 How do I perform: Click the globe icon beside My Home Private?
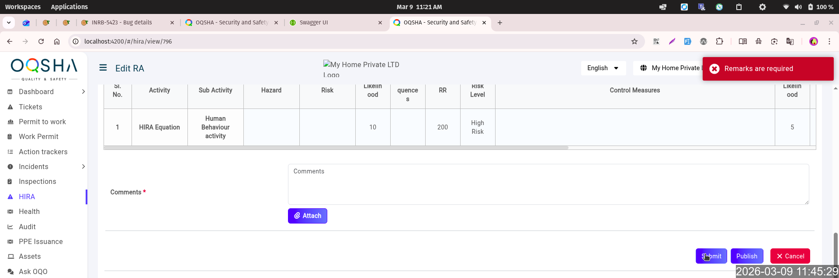[x=644, y=68]
